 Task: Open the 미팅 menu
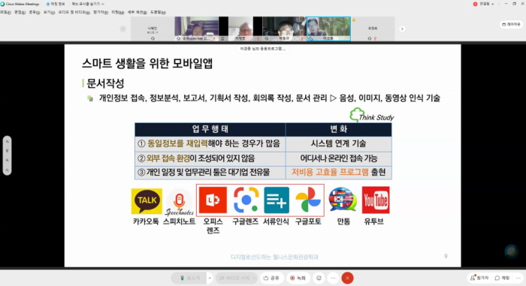pos(118,13)
